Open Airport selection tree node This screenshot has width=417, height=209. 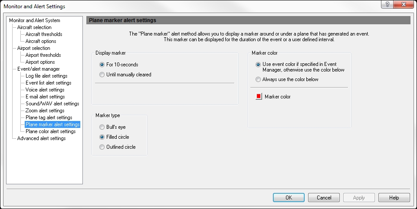pos(33,48)
